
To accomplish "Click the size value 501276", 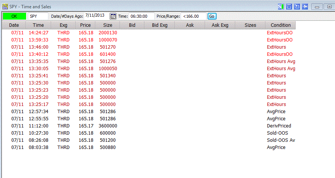I will click(108, 61).
